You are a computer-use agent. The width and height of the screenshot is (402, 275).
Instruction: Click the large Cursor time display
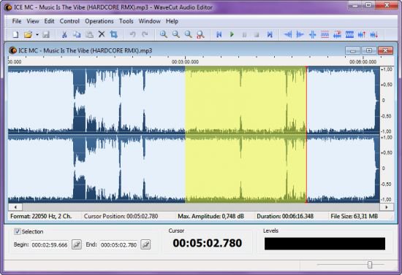pos(207,243)
